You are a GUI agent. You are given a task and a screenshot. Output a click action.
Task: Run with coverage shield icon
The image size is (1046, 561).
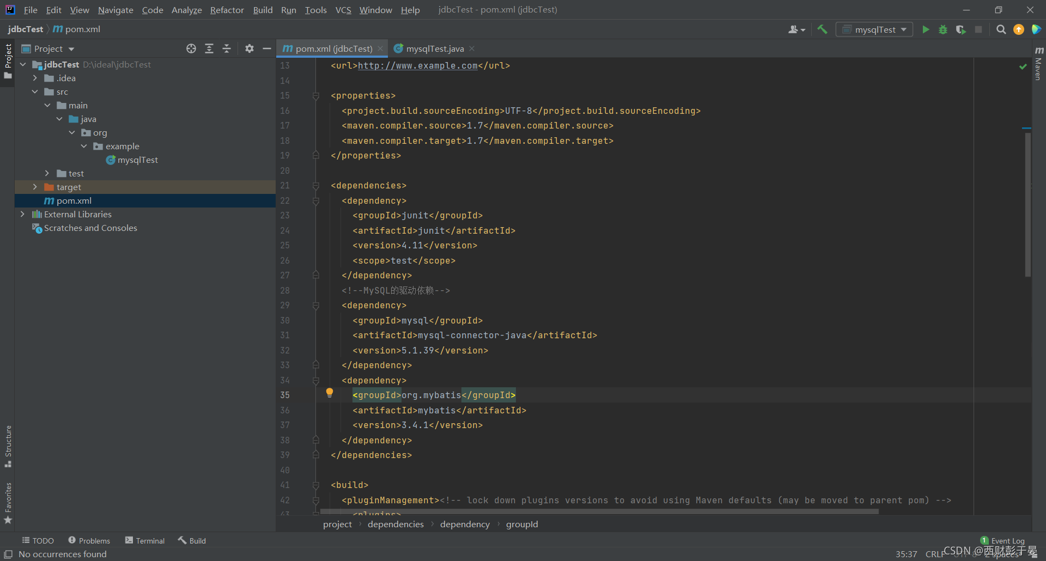961,29
